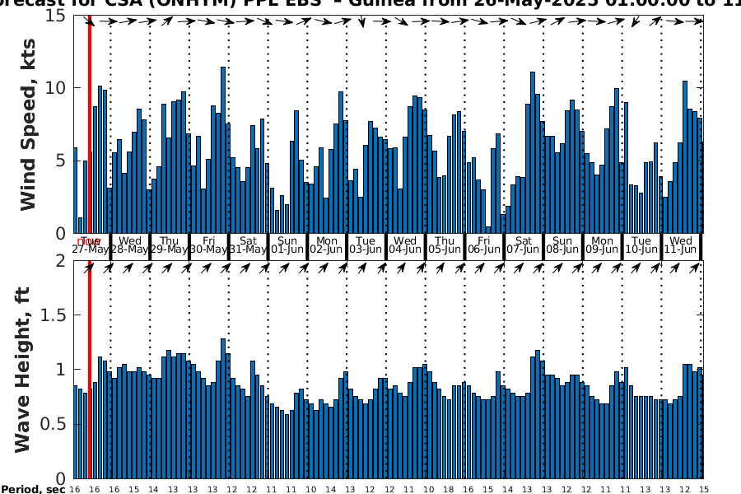Select the Fri 06-Jun date label

(484, 245)
